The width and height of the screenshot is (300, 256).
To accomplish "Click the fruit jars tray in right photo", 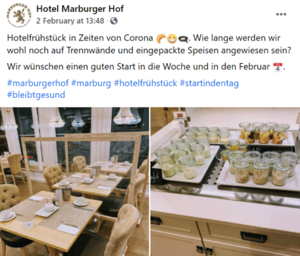I will click(x=264, y=134).
